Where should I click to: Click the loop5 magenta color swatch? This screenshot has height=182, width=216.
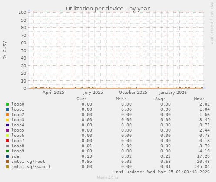pos(7,130)
